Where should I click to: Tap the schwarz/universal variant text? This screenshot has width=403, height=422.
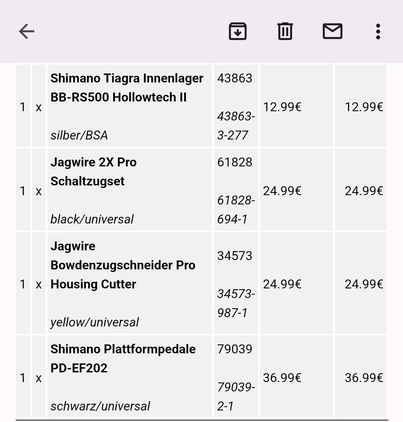tap(100, 406)
